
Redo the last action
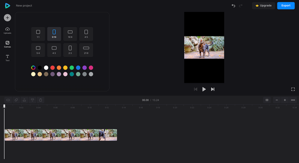241,6
